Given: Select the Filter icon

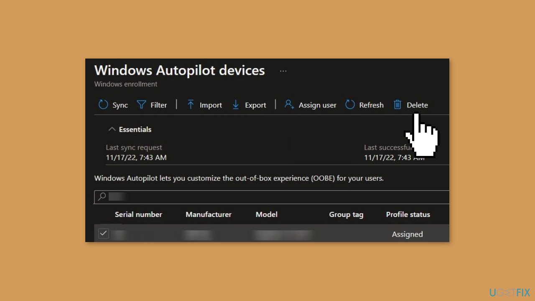Looking at the screenshot, I should [x=142, y=105].
